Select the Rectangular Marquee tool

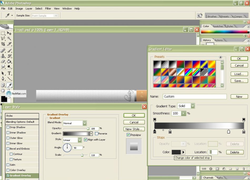click(3, 33)
